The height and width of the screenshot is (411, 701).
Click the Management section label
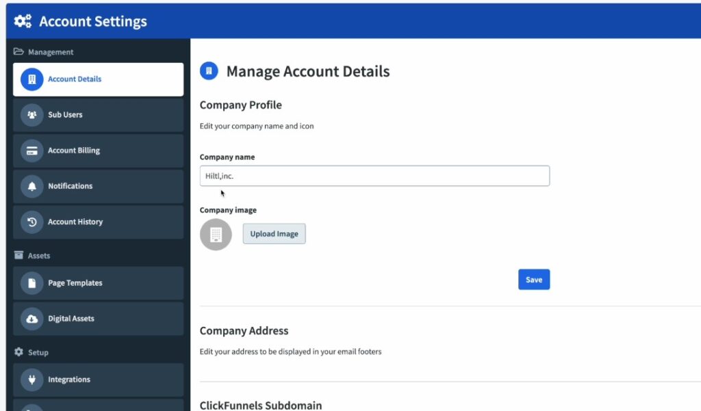(51, 52)
